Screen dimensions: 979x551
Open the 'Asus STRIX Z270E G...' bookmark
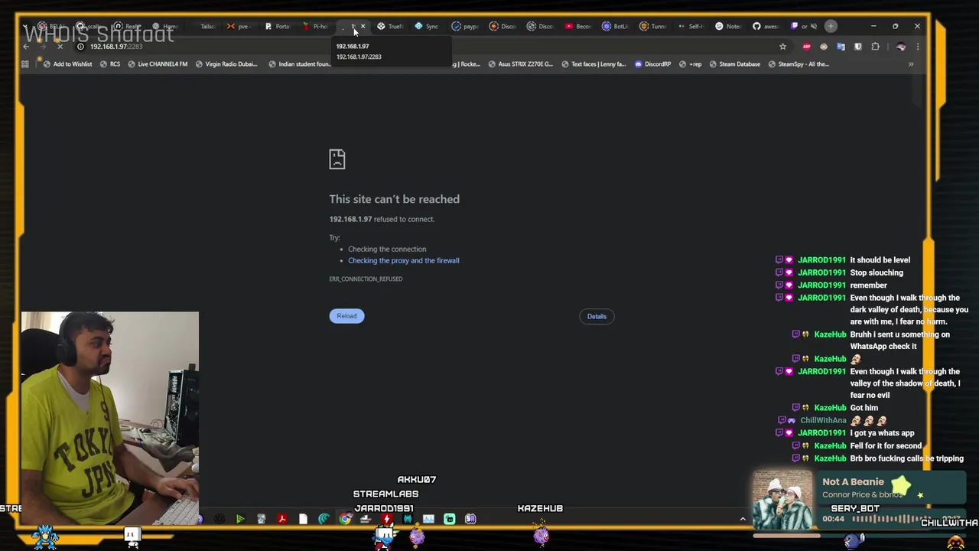click(520, 64)
